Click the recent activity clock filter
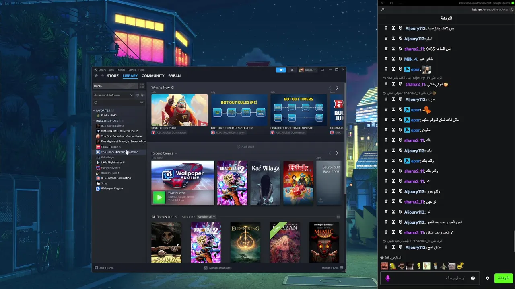Viewport: 515px width, 289px height. (137, 95)
